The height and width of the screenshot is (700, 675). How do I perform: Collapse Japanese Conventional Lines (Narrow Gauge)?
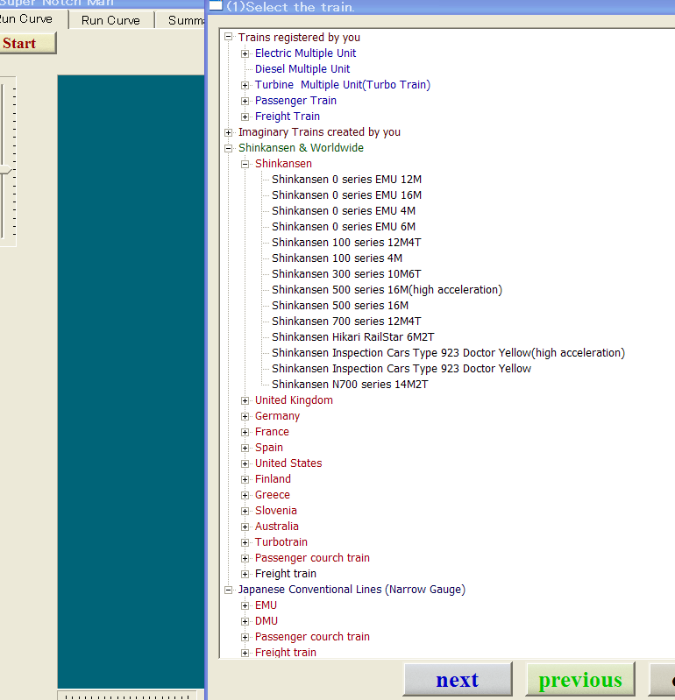tap(228, 590)
